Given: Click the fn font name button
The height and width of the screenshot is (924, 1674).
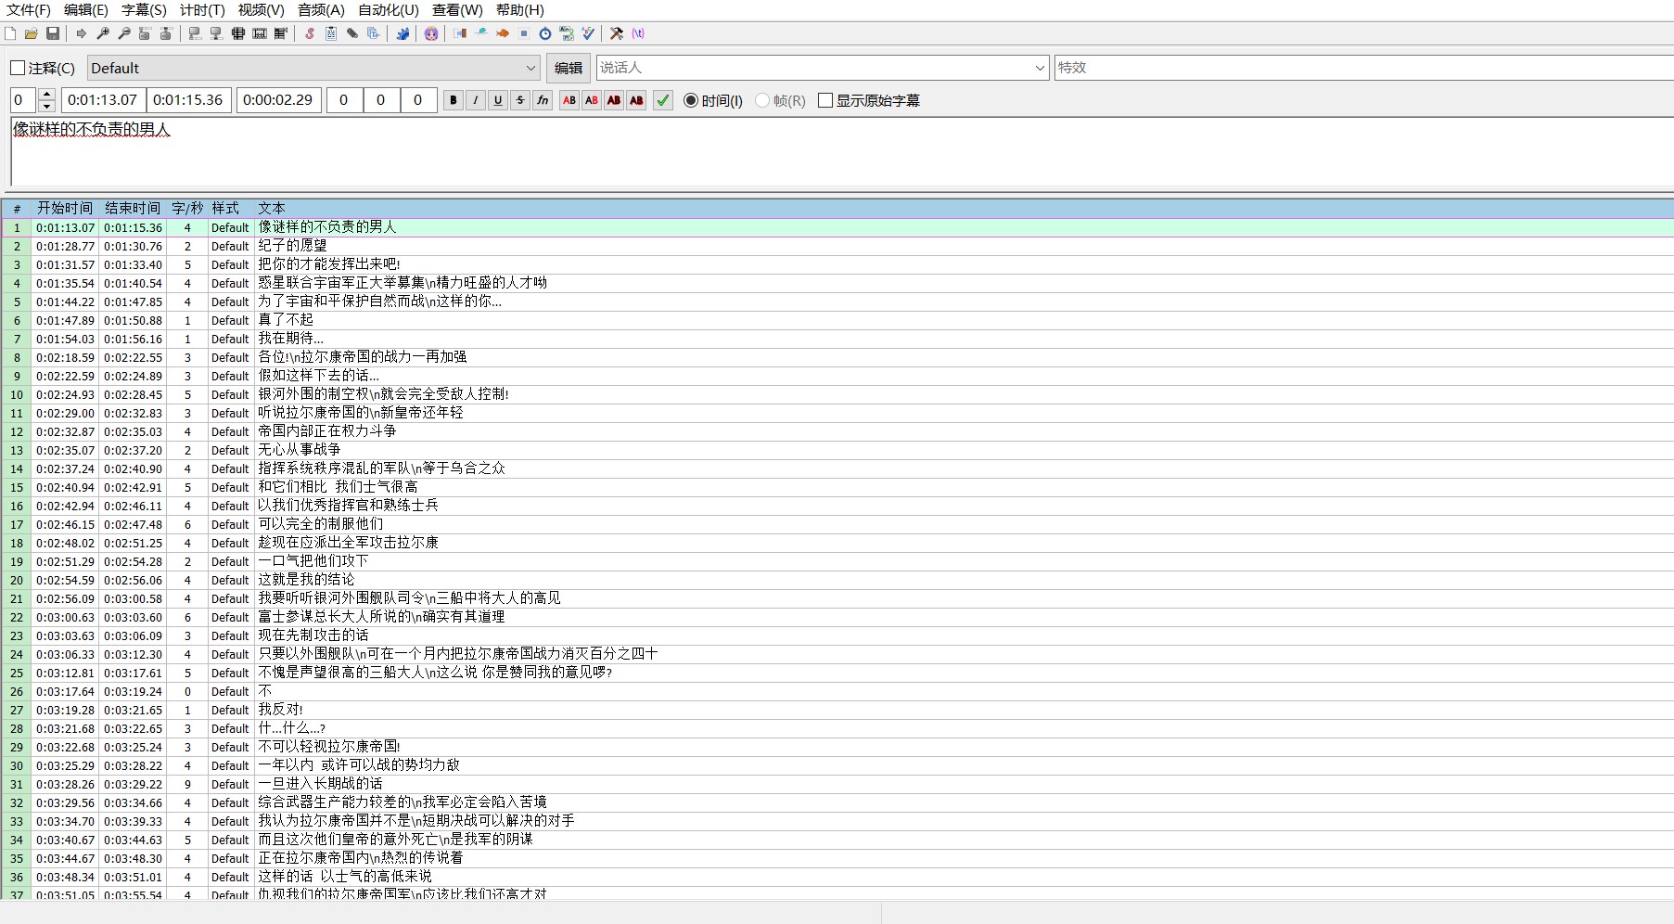Looking at the screenshot, I should [543, 100].
